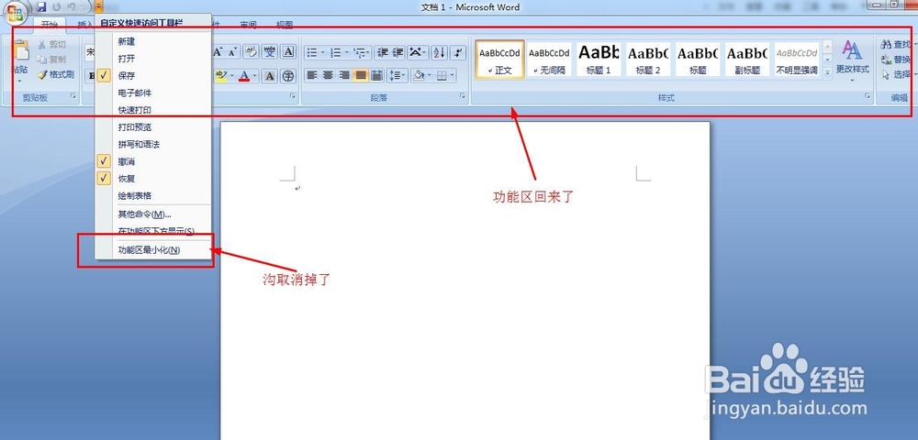918x440 pixels.
Task: Select the Paste clipboard icon
Action: (20, 51)
